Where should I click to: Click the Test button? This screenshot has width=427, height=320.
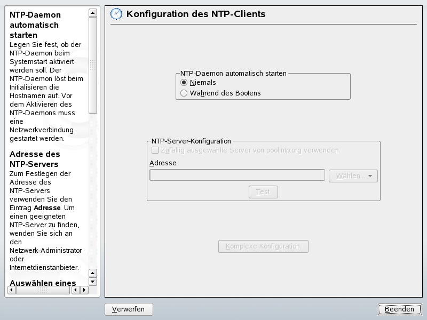[x=263, y=191]
